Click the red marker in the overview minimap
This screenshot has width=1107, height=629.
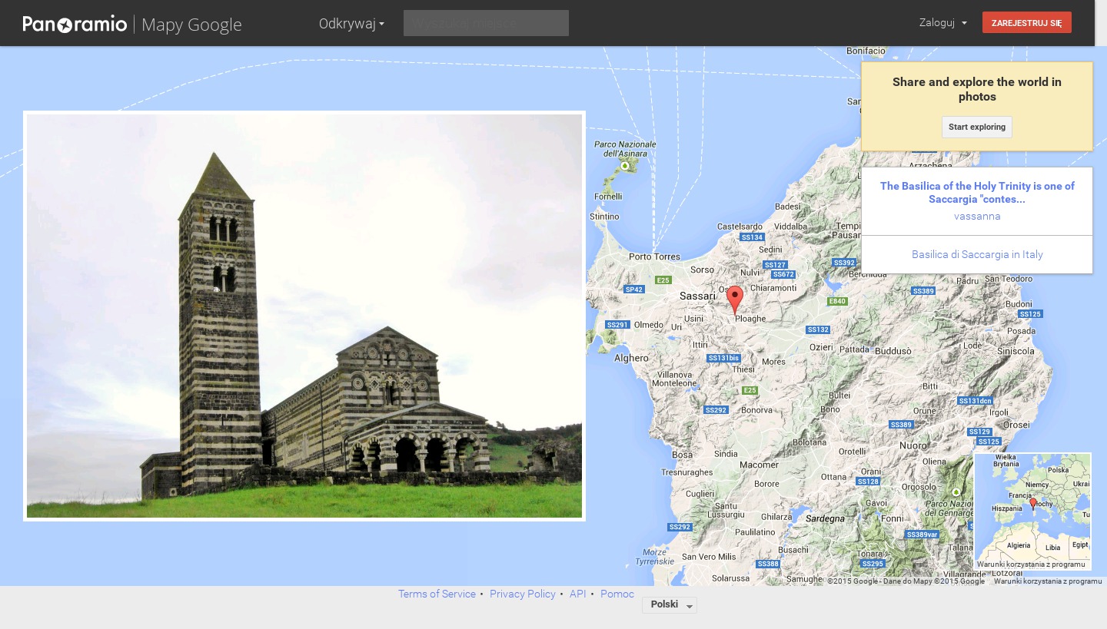(1033, 503)
